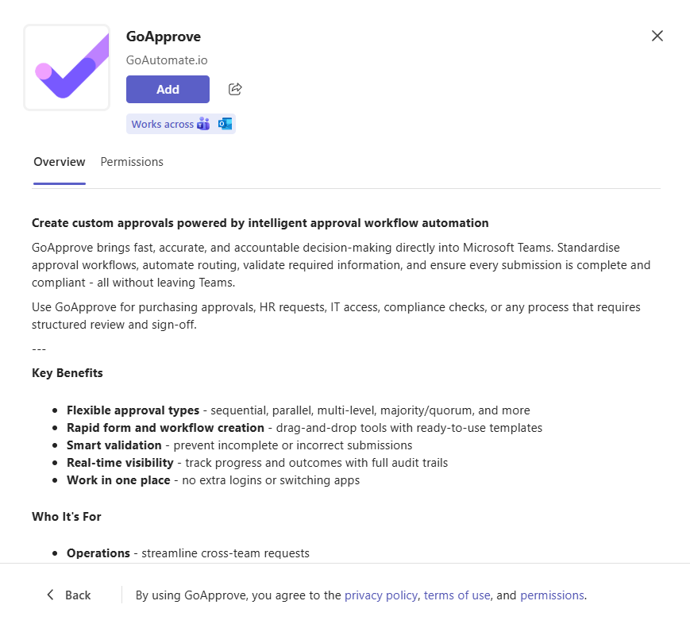This screenshot has width=690, height=620.
Task: Close the GoApprove app dialog
Action: 657,36
